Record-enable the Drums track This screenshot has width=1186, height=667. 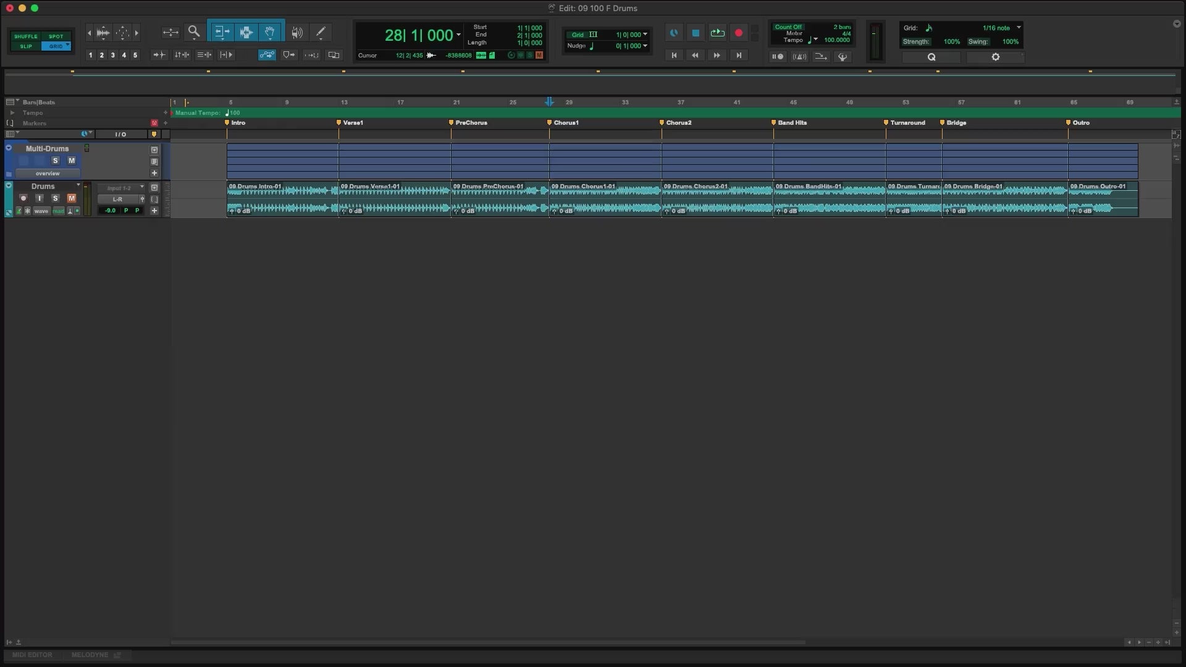click(23, 198)
